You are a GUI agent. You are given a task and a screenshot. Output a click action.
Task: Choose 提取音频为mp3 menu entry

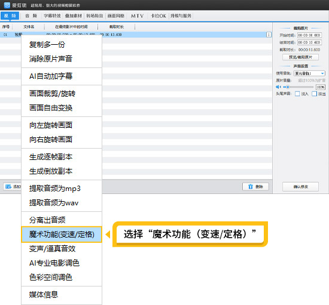tap(62, 189)
